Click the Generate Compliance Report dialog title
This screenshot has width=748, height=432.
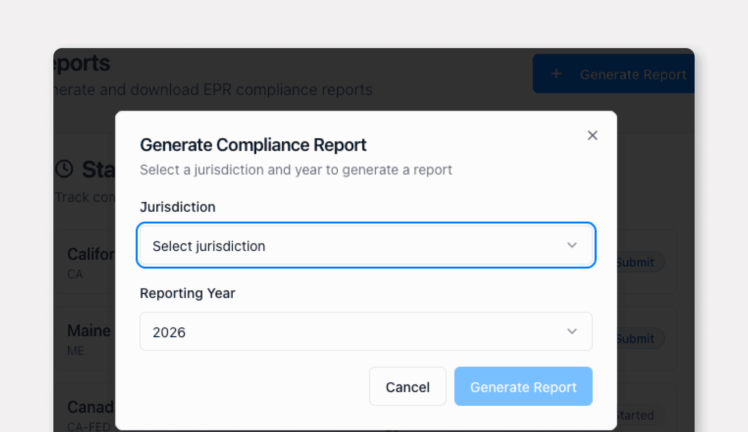[x=253, y=145]
